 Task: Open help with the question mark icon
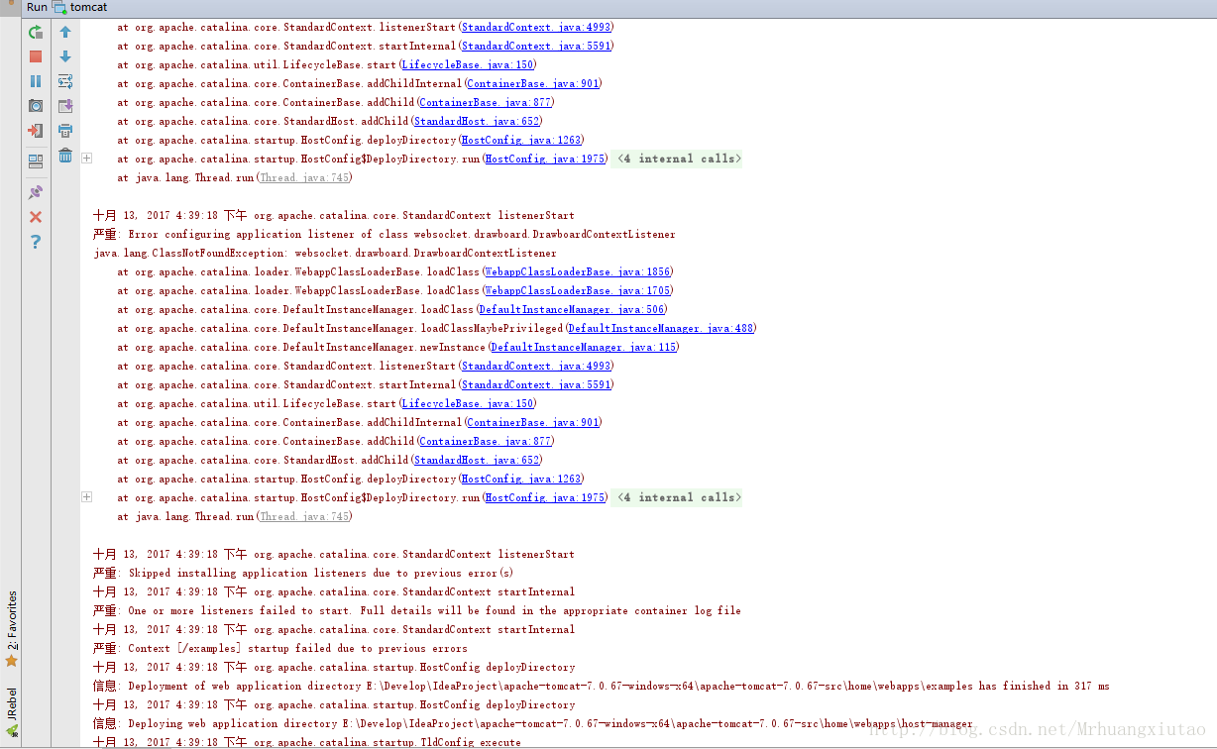tap(36, 242)
